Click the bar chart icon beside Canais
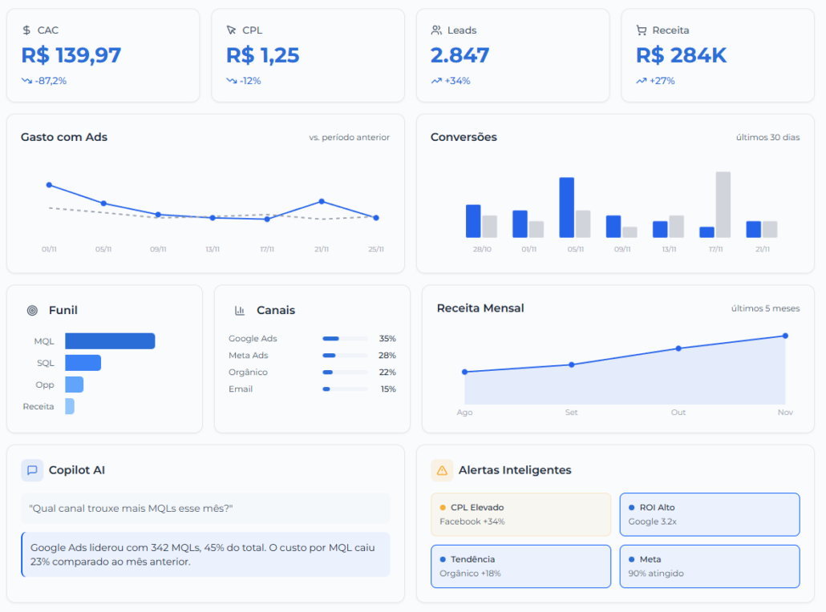 (x=240, y=310)
